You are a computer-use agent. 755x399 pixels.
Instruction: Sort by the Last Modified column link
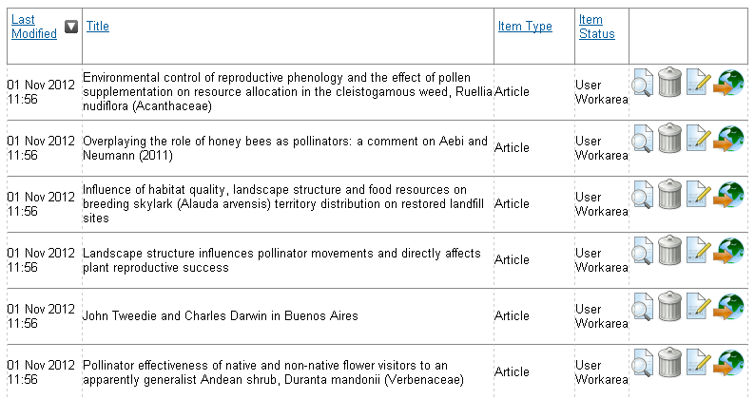coord(33,27)
